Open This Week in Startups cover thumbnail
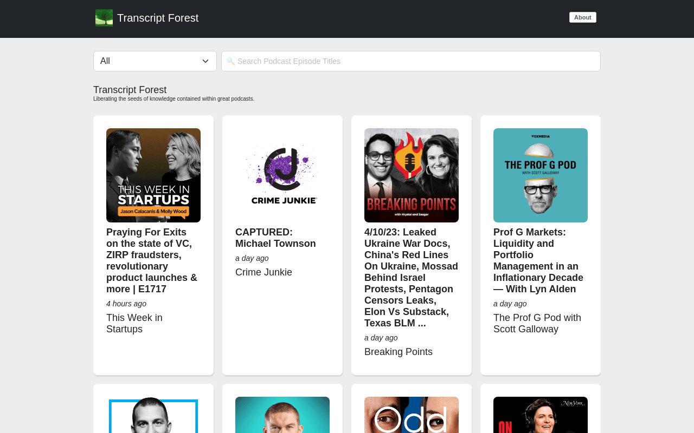Image resolution: width=694 pixels, height=433 pixels. (153, 175)
